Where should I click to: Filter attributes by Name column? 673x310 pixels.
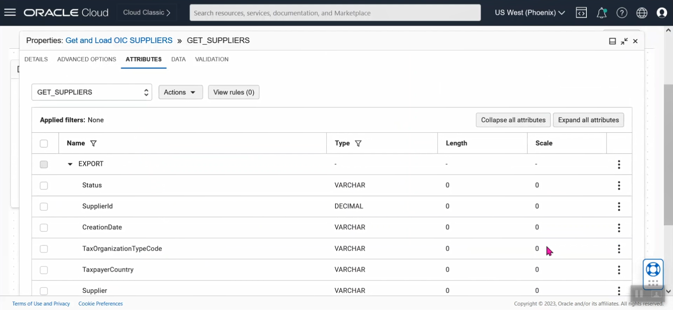click(x=93, y=143)
